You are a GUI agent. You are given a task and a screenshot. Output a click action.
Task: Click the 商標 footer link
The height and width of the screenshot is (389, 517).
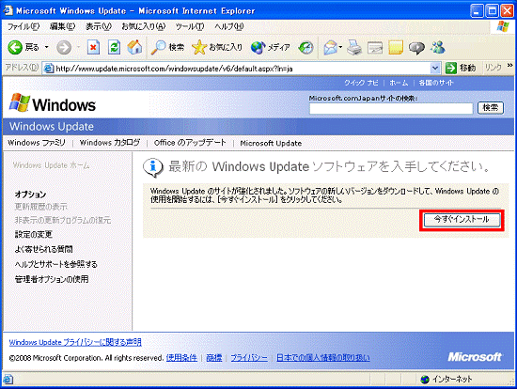(x=214, y=358)
